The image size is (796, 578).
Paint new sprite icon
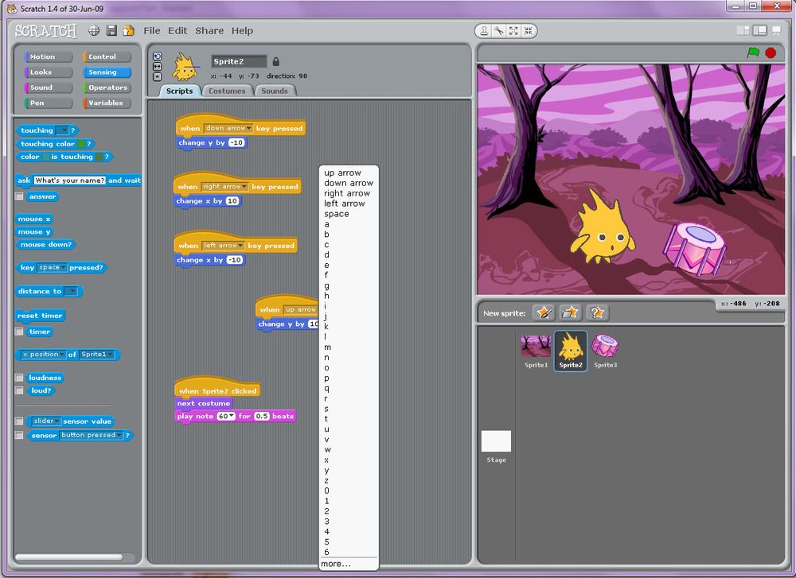point(544,312)
